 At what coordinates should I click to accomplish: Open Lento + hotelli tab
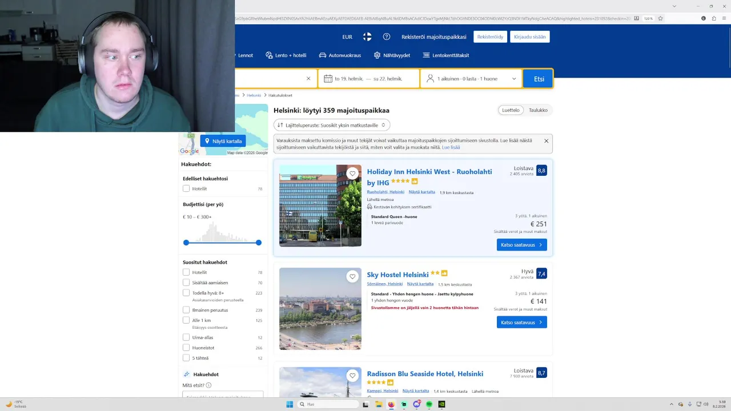(x=286, y=55)
